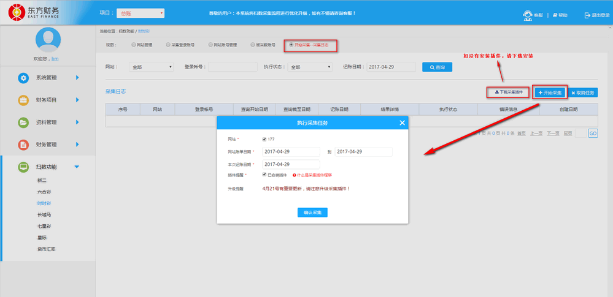
Task: Click the 下载采集插件 button
Action: 508,92
